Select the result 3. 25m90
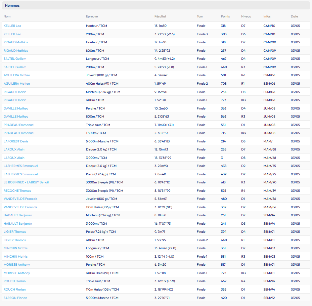Image resolution: width=312 pixels, height=306 pixels. [x=161, y=166]
